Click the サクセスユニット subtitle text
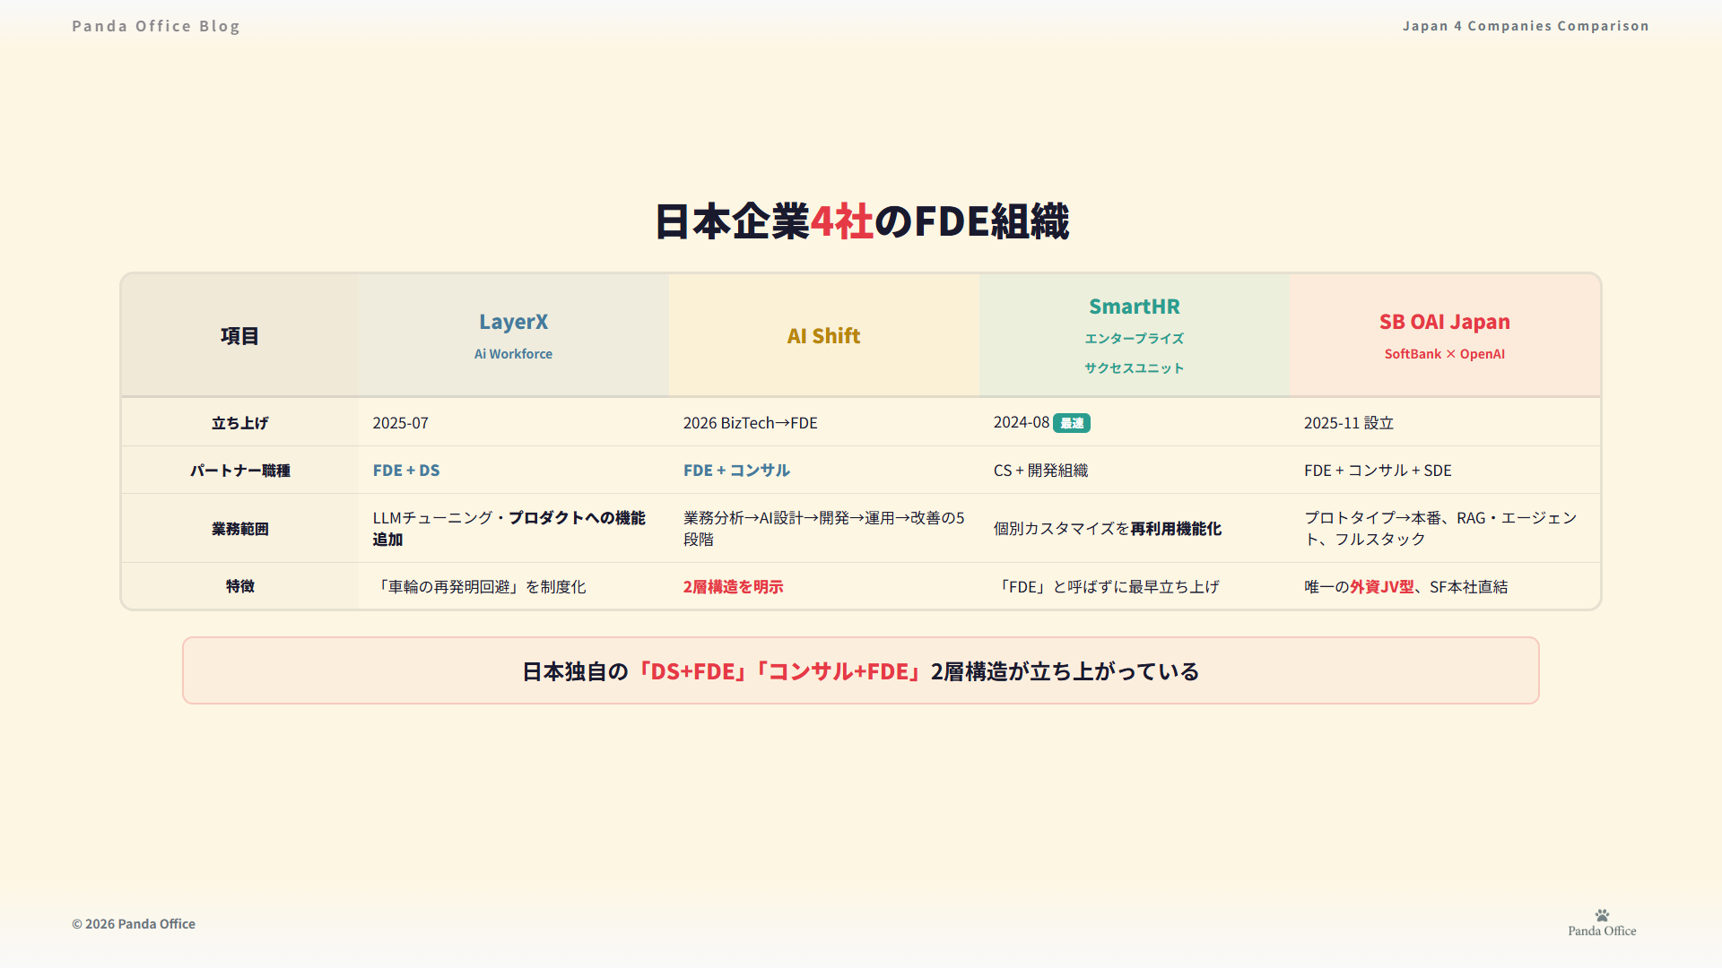The width and height of the screenshot is (1722, 968). 1135,368
